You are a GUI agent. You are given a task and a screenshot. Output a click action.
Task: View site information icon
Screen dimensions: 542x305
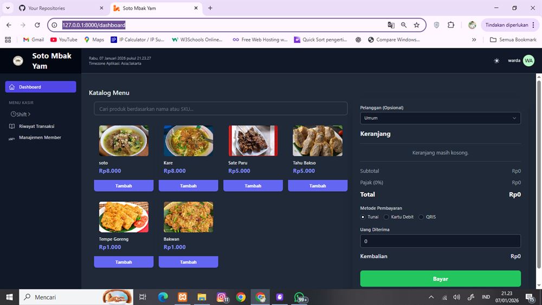tap(54, 25)
